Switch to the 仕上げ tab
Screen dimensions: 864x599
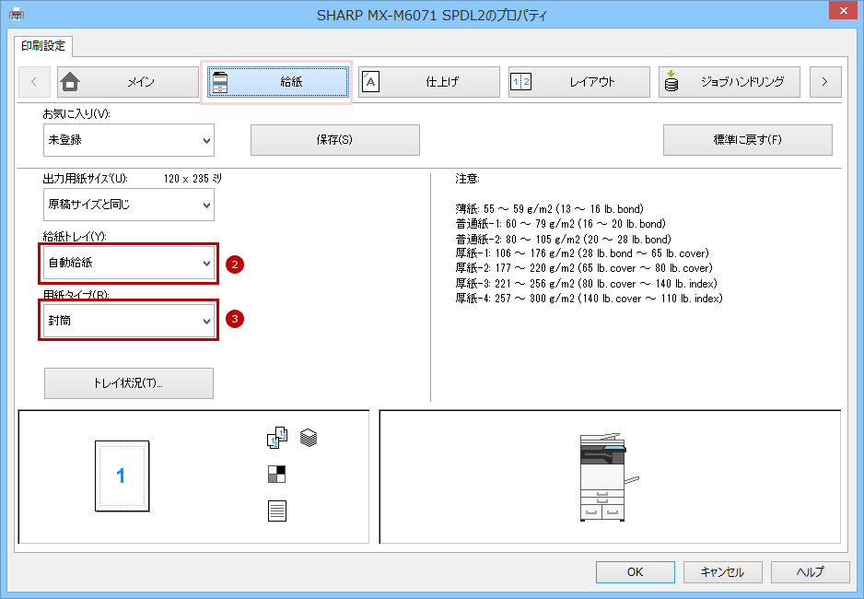click(x=428, y=82)
